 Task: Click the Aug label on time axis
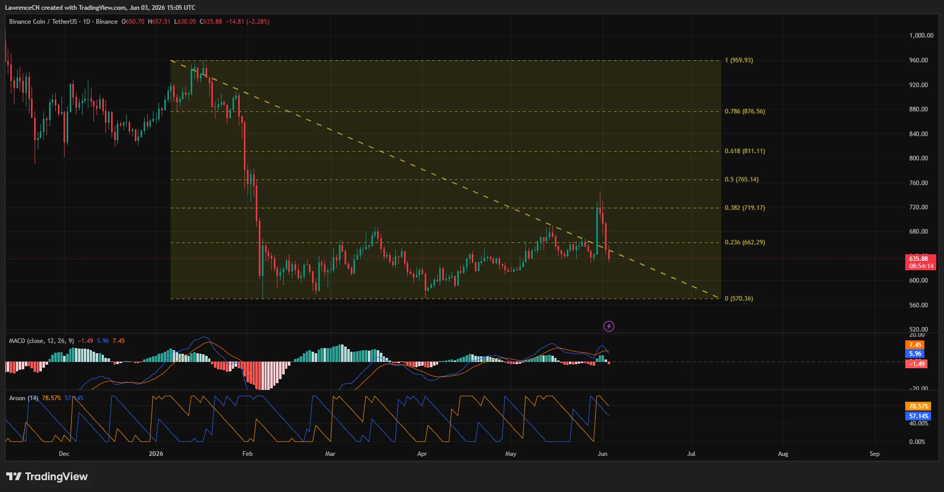[783, 454]
